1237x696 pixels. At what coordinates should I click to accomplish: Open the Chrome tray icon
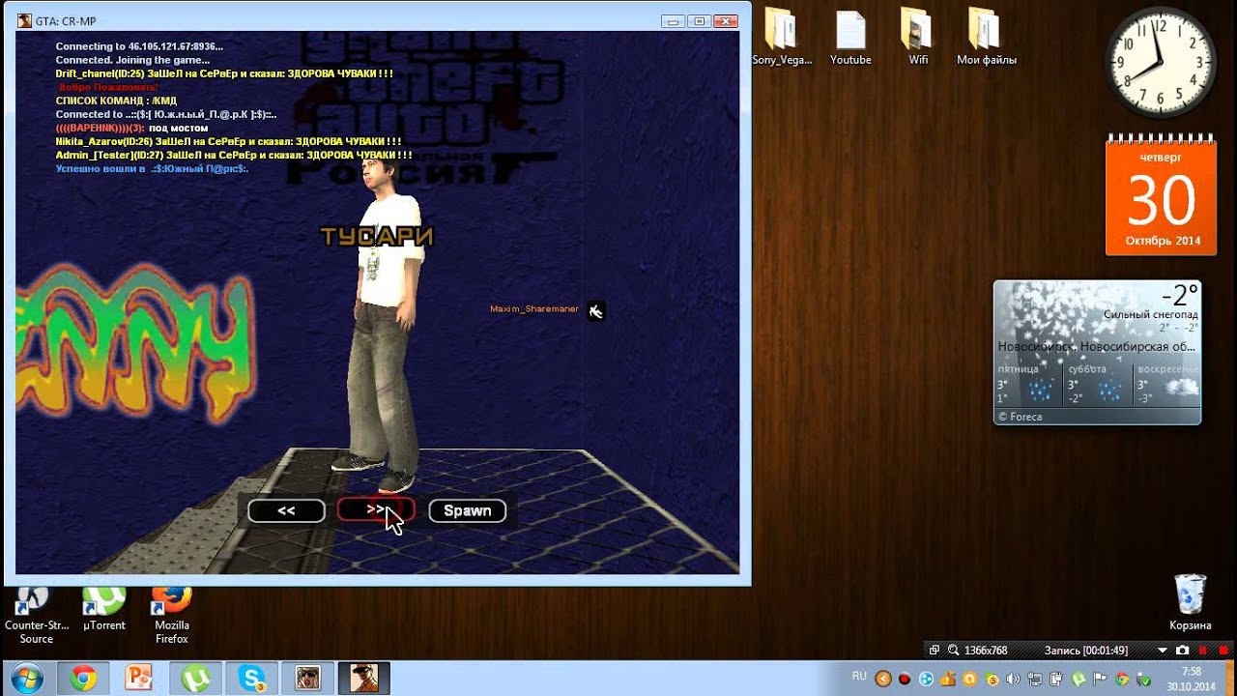coord(1122,679)
